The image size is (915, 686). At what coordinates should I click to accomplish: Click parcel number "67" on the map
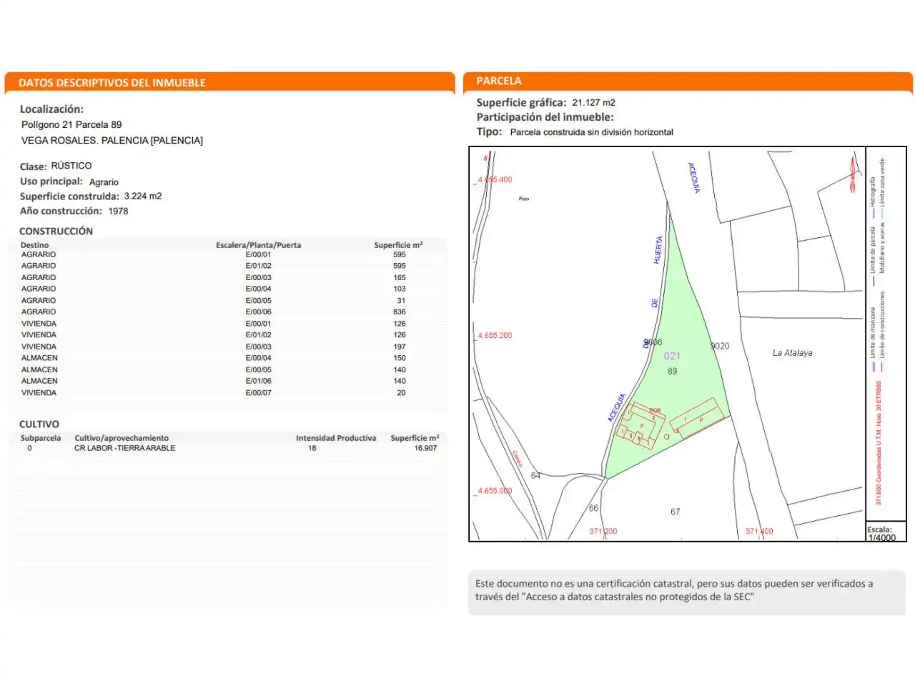(x=676, y=512)
